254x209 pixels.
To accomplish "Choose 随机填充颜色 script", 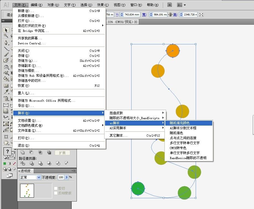I will [188, 123].
